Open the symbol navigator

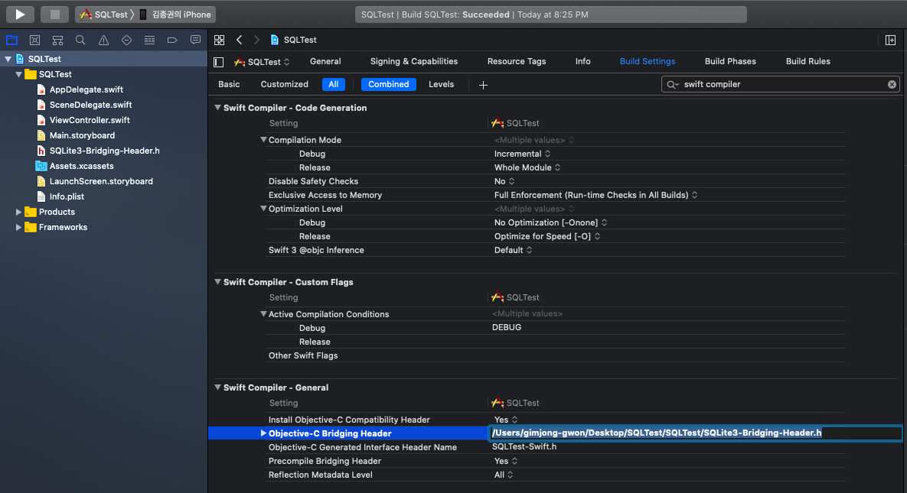[x=57, y=40]
